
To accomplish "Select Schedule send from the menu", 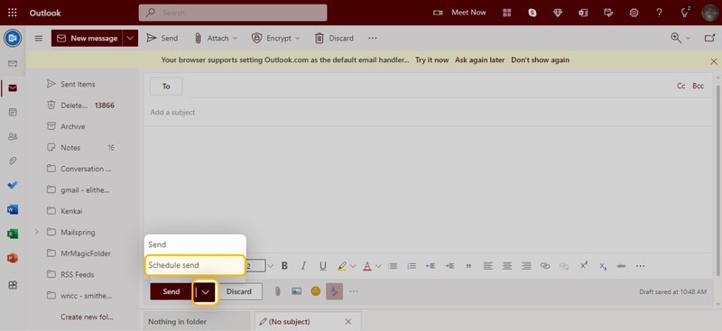I will (x=195, y=265).
